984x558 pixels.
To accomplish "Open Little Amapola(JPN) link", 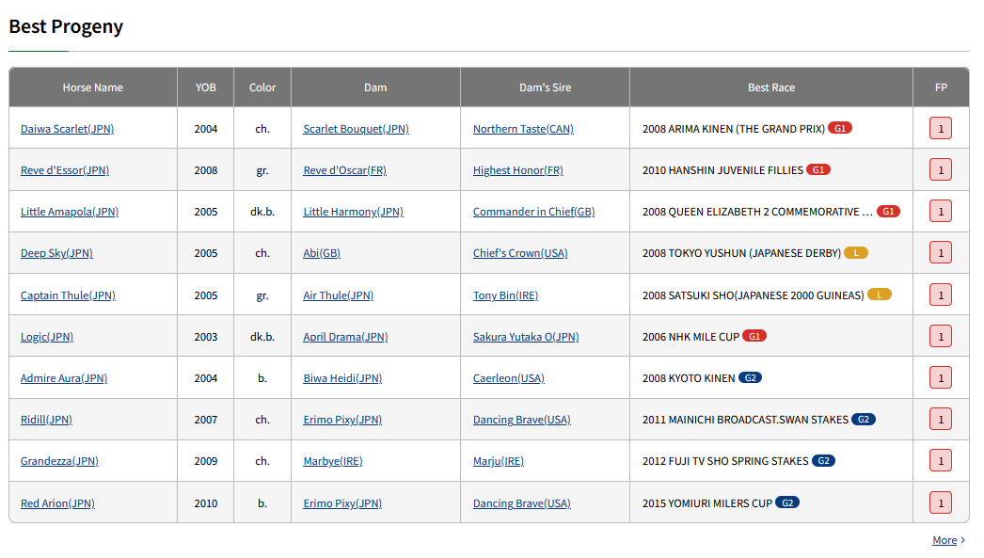I will (70, 212).
